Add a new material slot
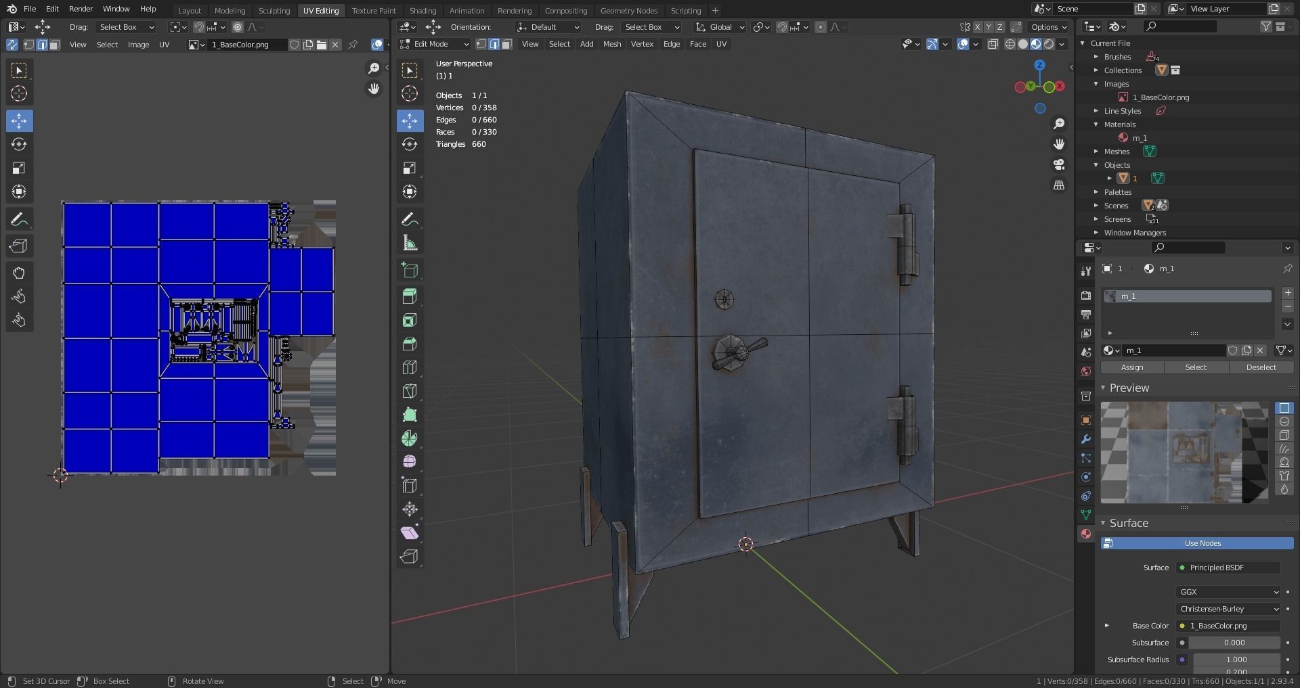This screenshot has width=1300, height=688. pyautogui.click(x=1288, y=294)
